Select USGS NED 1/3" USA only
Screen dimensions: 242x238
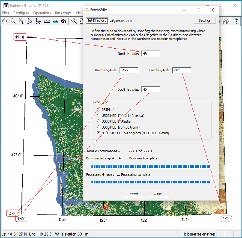pos(98,127)
